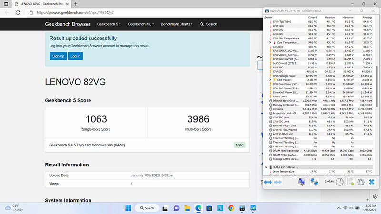Open Wi-Fi network tray icon
Screen dimensions: 381x214
[345, 208]
